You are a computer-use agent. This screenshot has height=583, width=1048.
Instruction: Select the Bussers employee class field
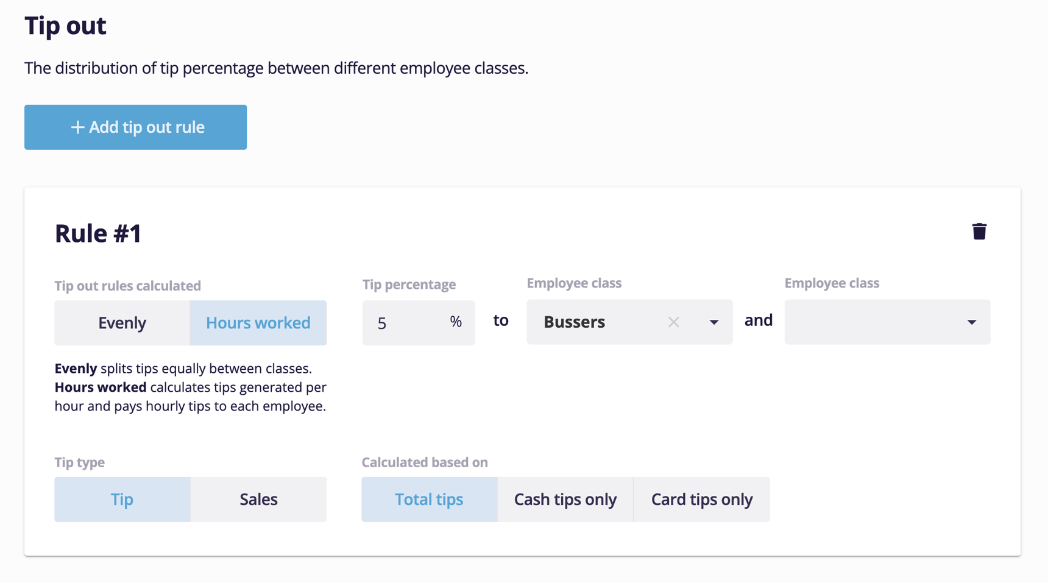click(585, 322)
